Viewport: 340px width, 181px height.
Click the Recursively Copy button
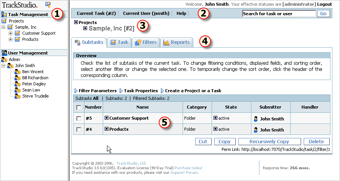click(x=269, y=142)
